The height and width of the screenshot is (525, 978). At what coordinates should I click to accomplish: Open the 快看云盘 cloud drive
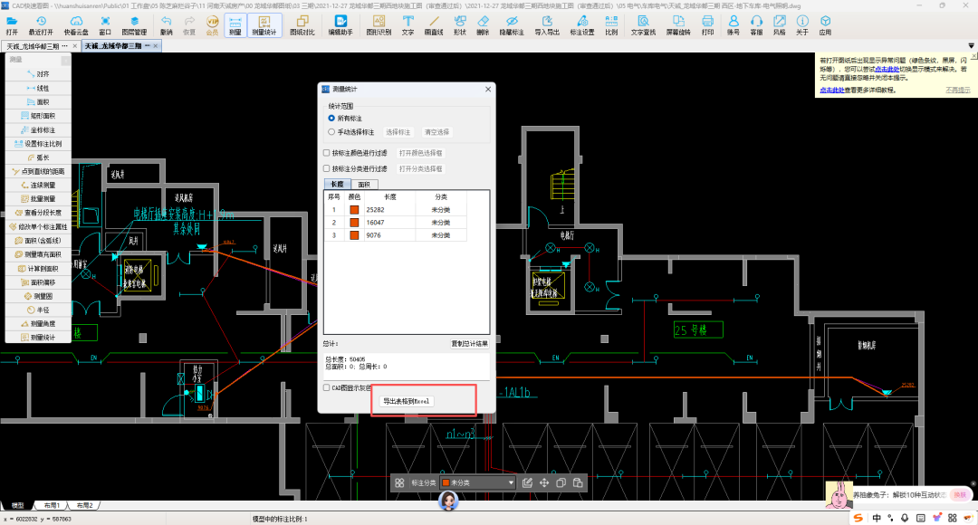click(x=76, y=25)
